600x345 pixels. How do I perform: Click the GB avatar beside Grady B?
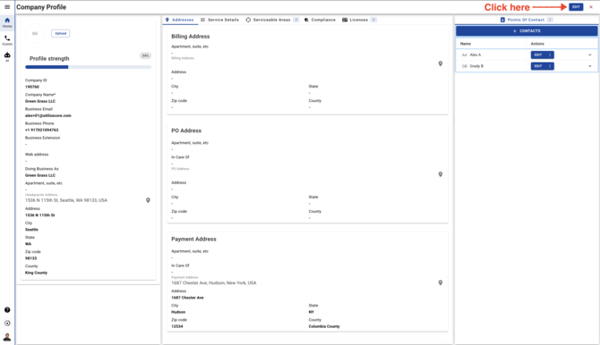coord(465,66)
